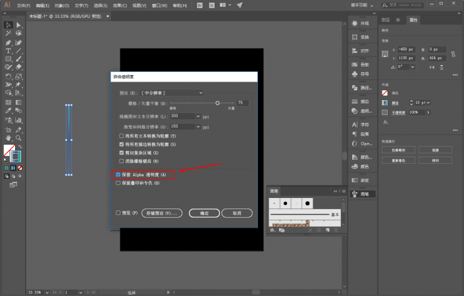Select the Type tool
Image resolution: width=464 pixels, height=296 pixels.
pyautogui.click(x=9, y=51)
